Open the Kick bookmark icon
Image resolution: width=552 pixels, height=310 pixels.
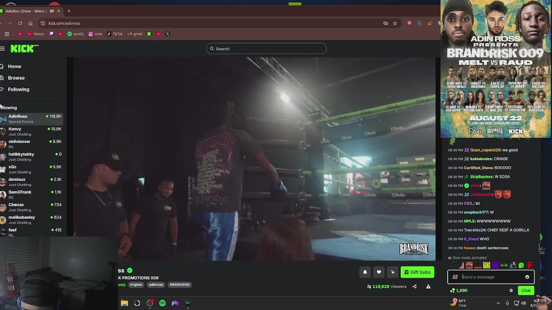(x=149, y=34)
